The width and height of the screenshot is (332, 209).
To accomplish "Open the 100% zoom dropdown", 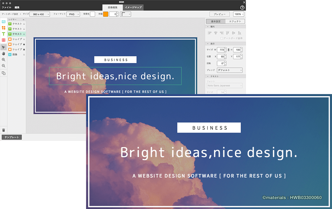I will pos(239,14).
